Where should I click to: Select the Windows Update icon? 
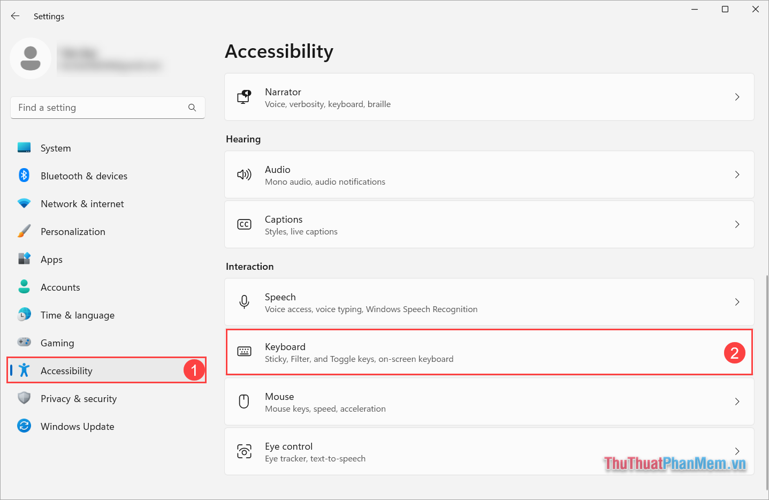24,426
